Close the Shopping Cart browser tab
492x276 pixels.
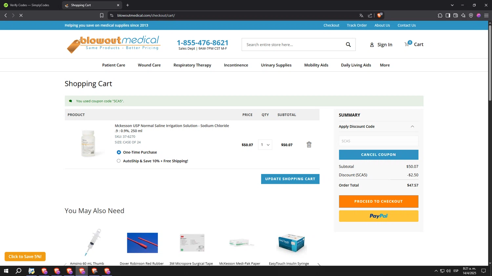pos(118,5)
